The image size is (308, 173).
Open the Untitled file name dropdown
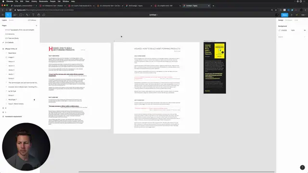tap(157, 15)
